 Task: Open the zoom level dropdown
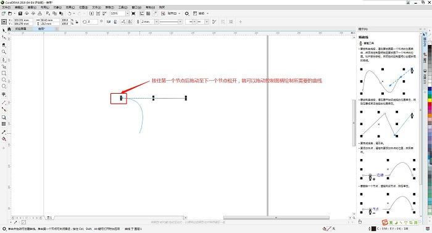click(x=127, y=13)
